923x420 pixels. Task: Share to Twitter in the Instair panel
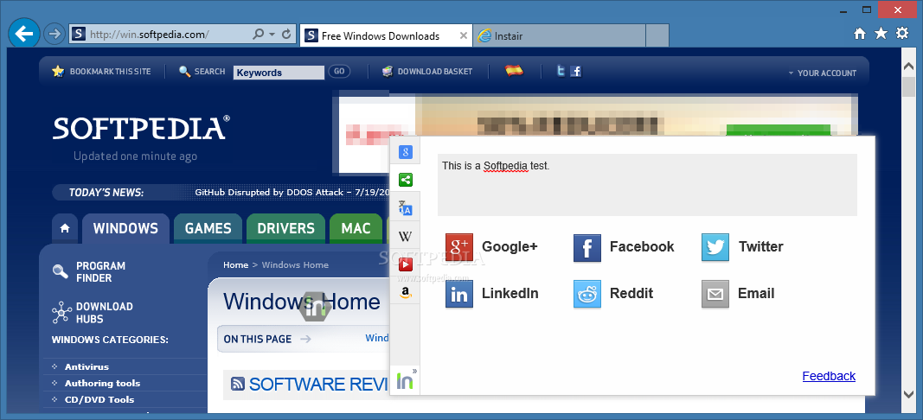(x=742, y=246)
